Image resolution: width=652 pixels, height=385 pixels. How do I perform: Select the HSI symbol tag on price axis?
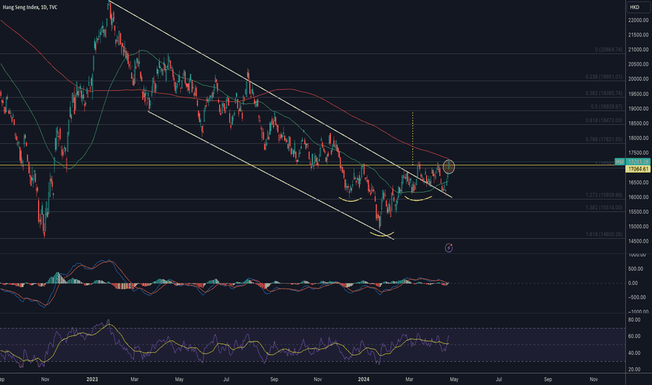pos(620,162)
